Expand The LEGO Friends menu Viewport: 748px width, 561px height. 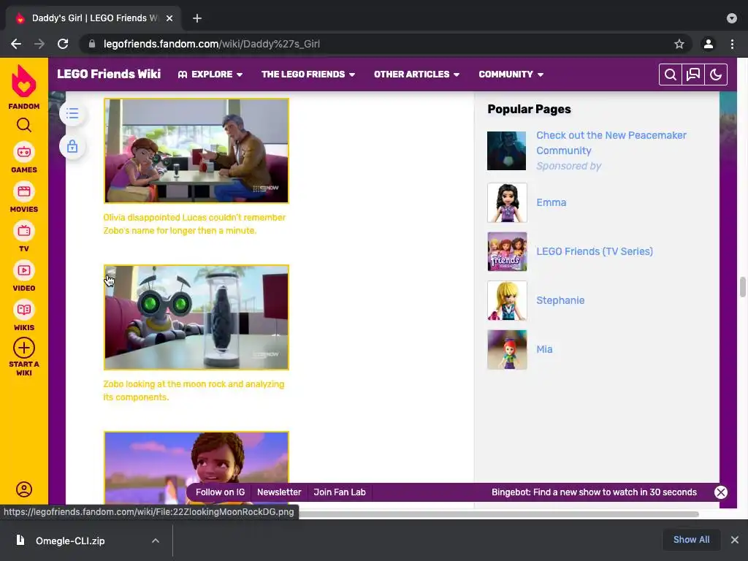point(308,75)
